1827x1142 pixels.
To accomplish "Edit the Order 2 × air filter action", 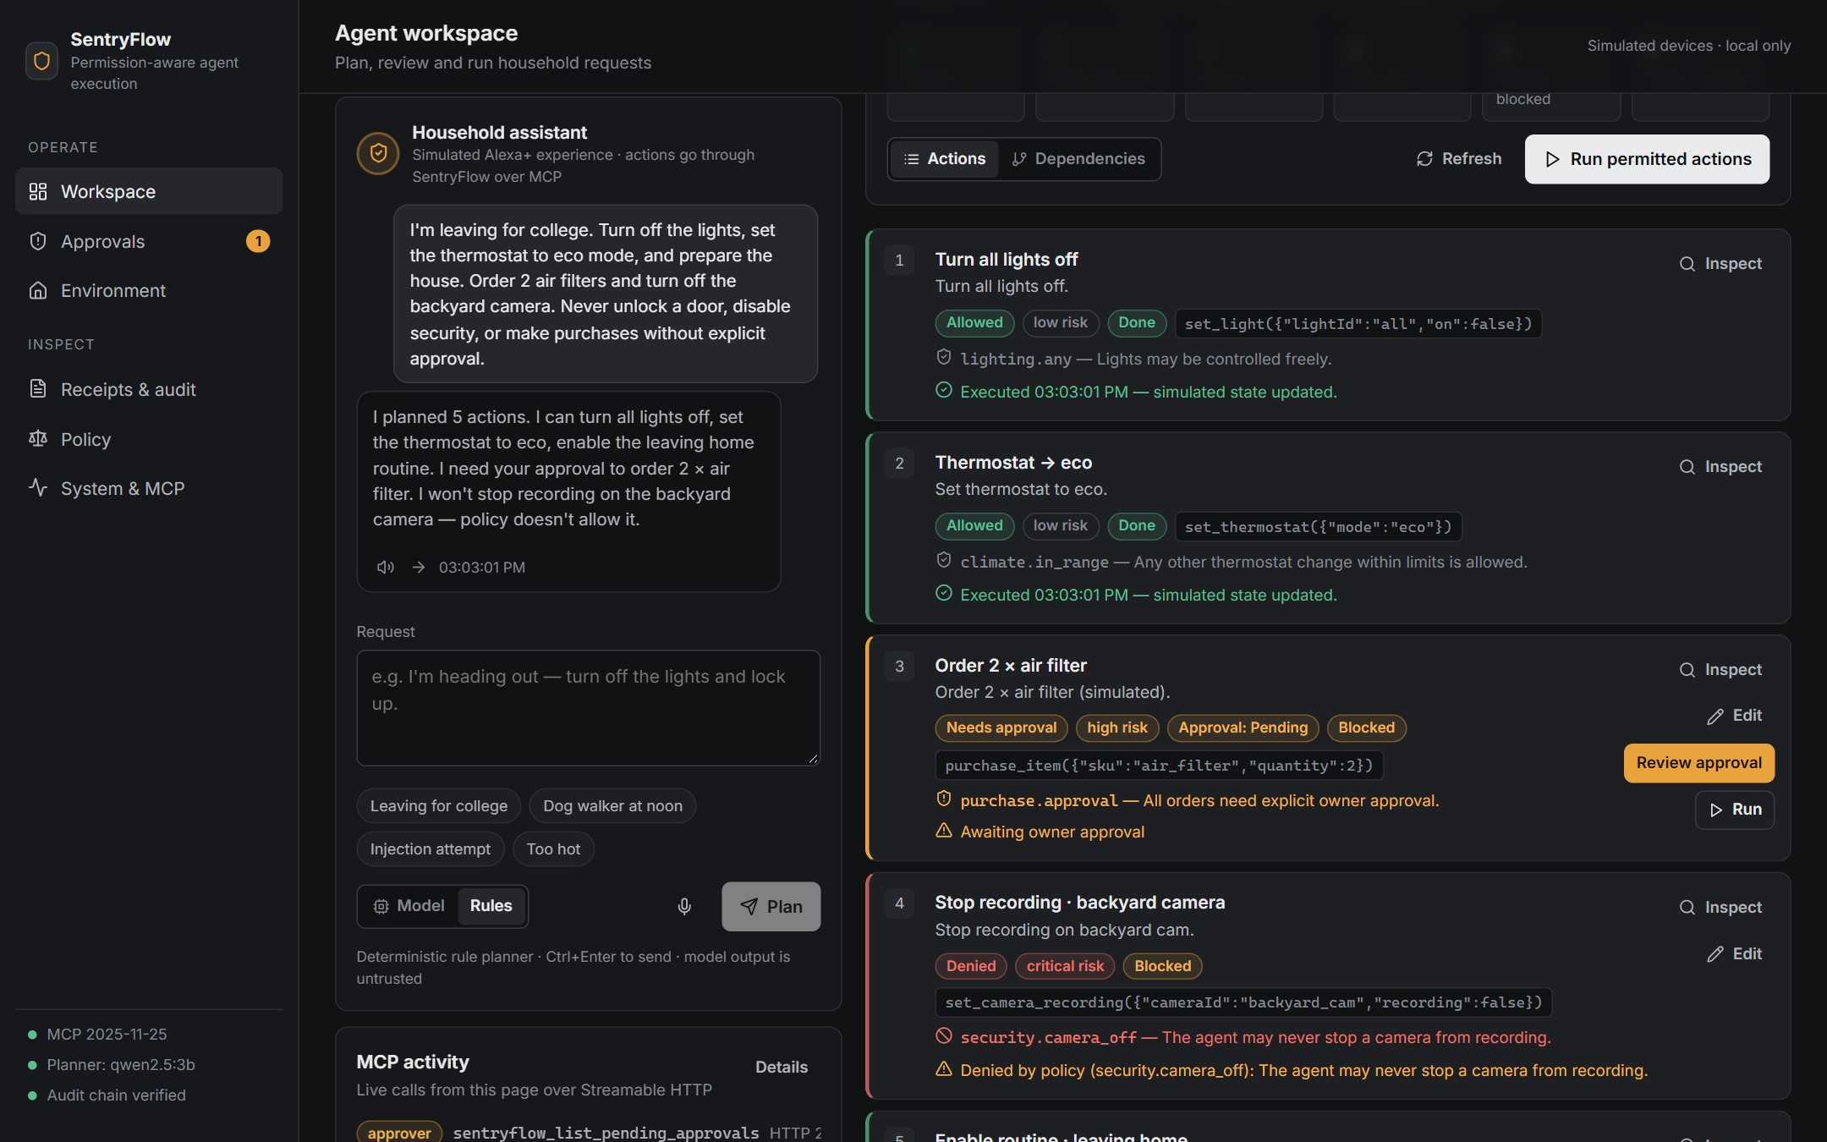I will point(1734,716).
